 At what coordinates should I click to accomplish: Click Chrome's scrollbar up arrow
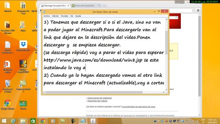pyautogui.click(x=199, y=15)
